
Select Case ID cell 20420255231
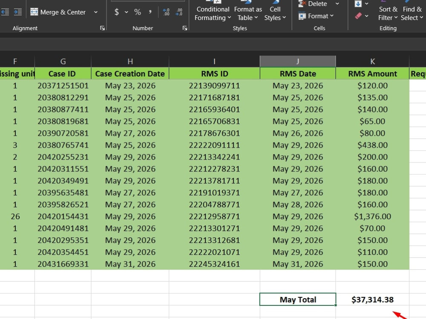click(x=63, y=157)
